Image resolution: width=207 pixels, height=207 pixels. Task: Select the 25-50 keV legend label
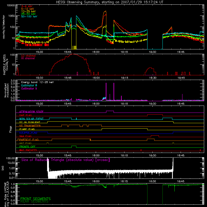(x=28, y=14)
